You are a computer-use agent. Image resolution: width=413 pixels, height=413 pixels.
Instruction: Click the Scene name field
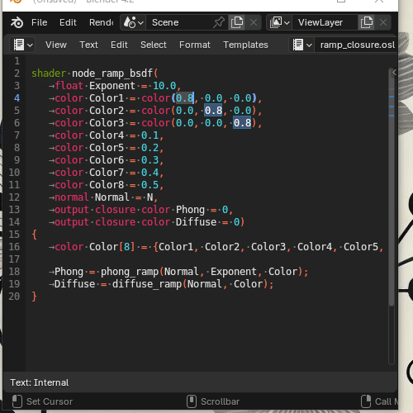(179, 22)
